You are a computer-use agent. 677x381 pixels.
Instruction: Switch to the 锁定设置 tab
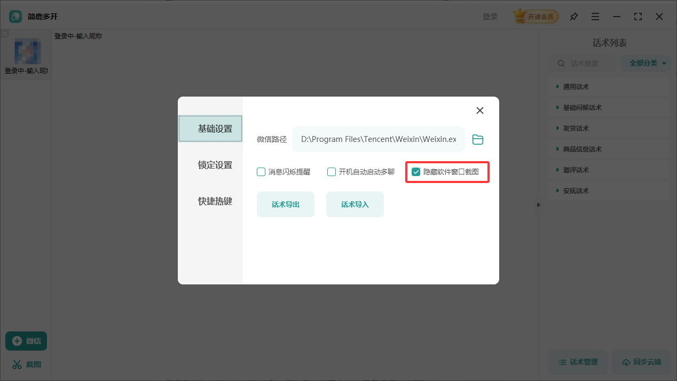tap(215, 165)
